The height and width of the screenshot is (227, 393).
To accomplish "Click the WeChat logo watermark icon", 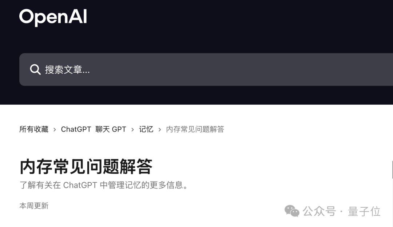I will (292, 211).
